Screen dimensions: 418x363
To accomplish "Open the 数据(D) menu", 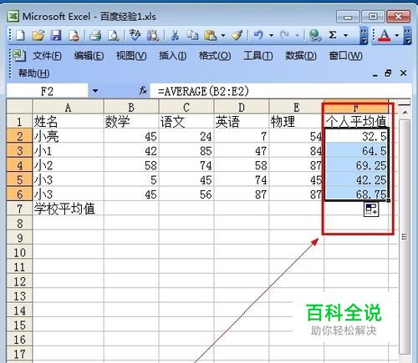I will (301, 56).
